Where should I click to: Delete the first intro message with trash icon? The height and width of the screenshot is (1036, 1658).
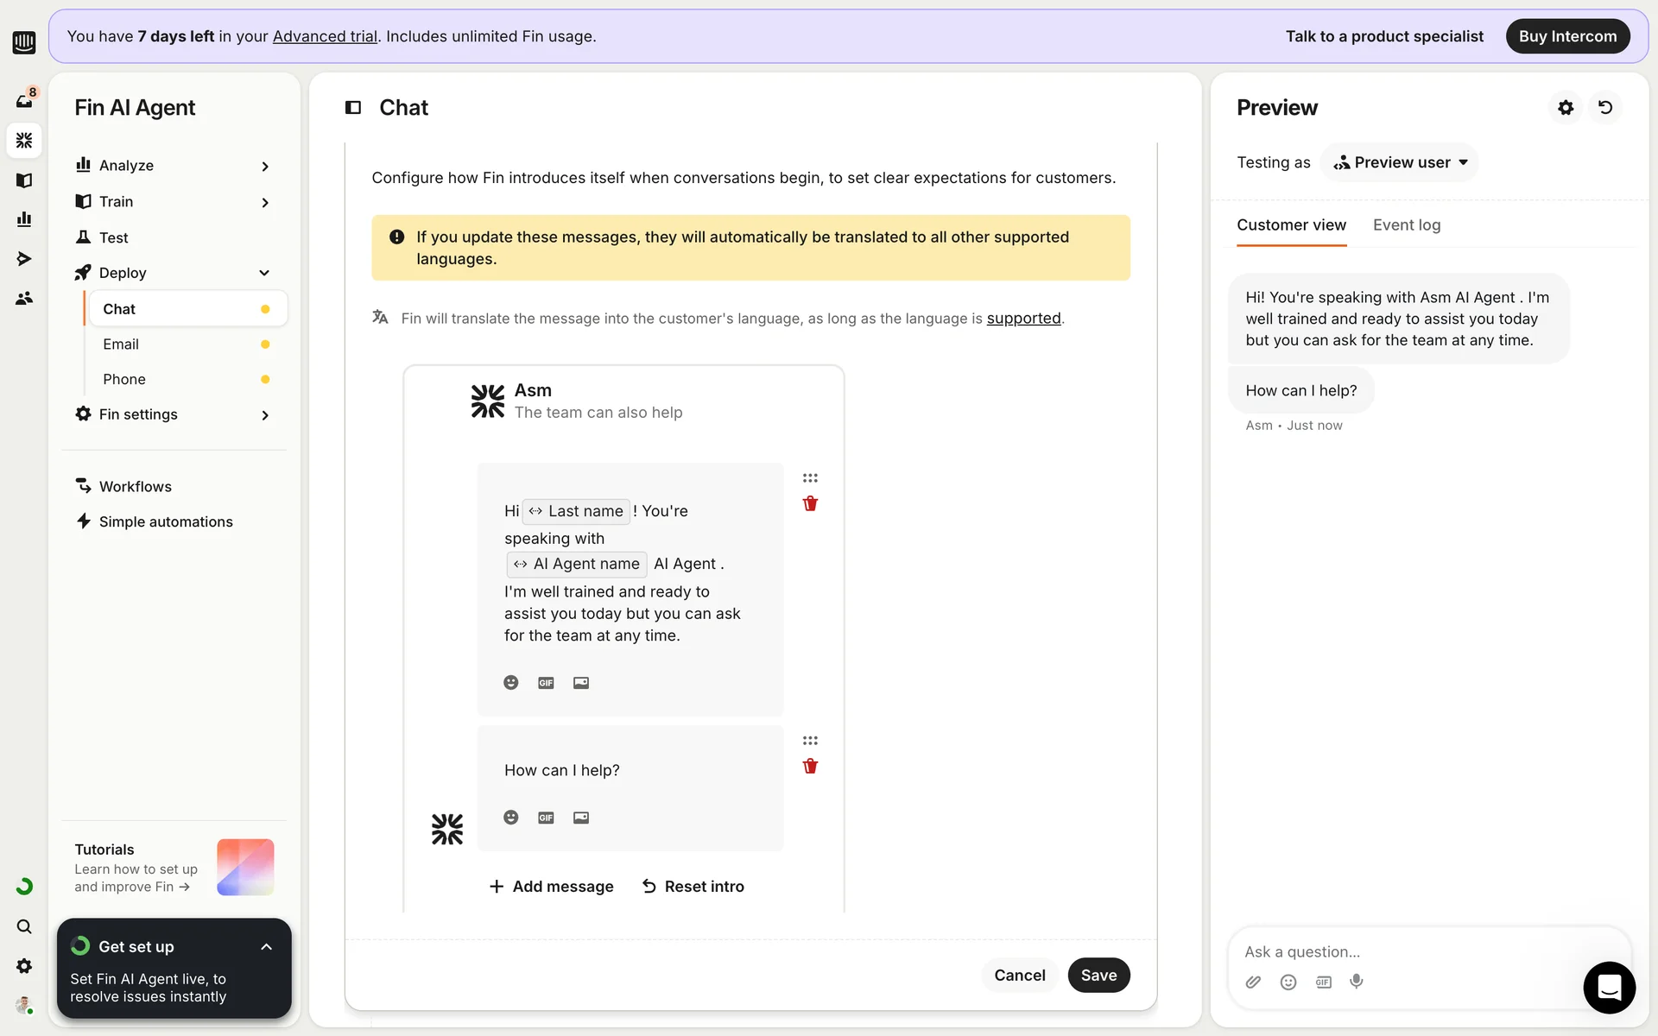coord(810,503)
